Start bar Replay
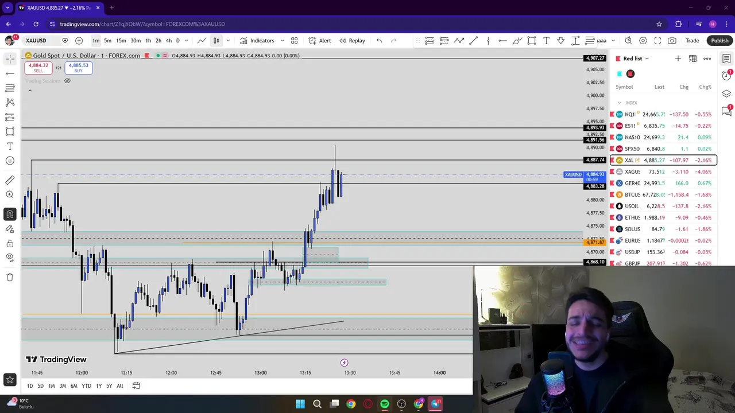The height and width of the screenshot is (413, 735). point(352,41)
